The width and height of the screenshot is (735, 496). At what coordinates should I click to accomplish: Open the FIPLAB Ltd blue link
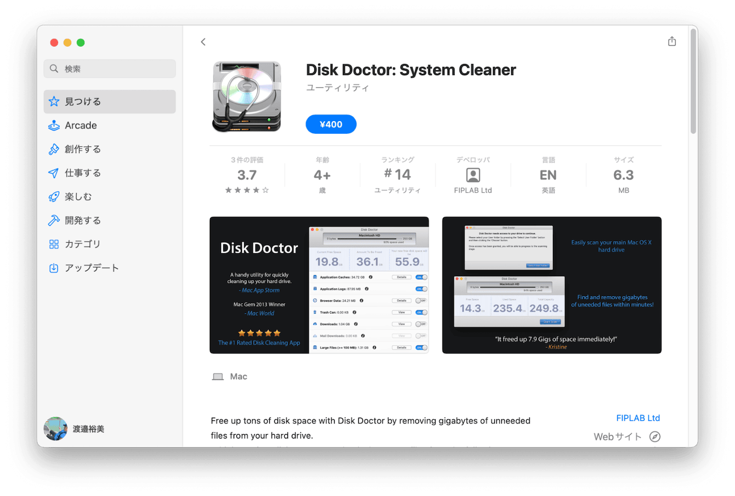click(638, 418)
